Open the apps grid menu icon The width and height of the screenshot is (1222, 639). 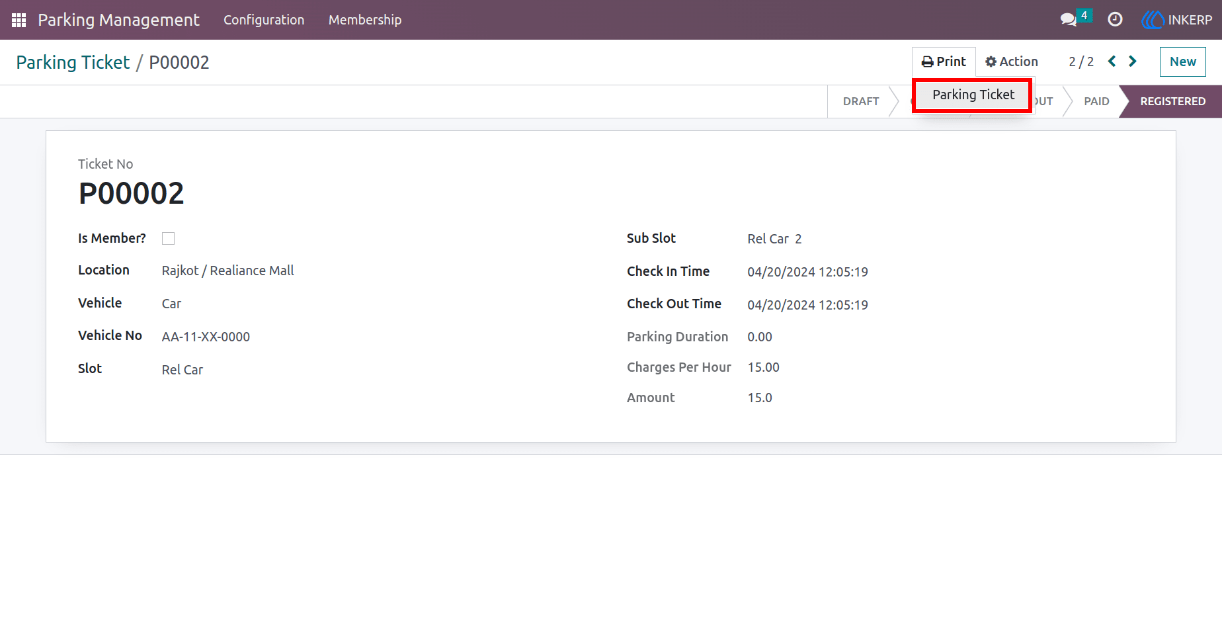tap(19, 20)
